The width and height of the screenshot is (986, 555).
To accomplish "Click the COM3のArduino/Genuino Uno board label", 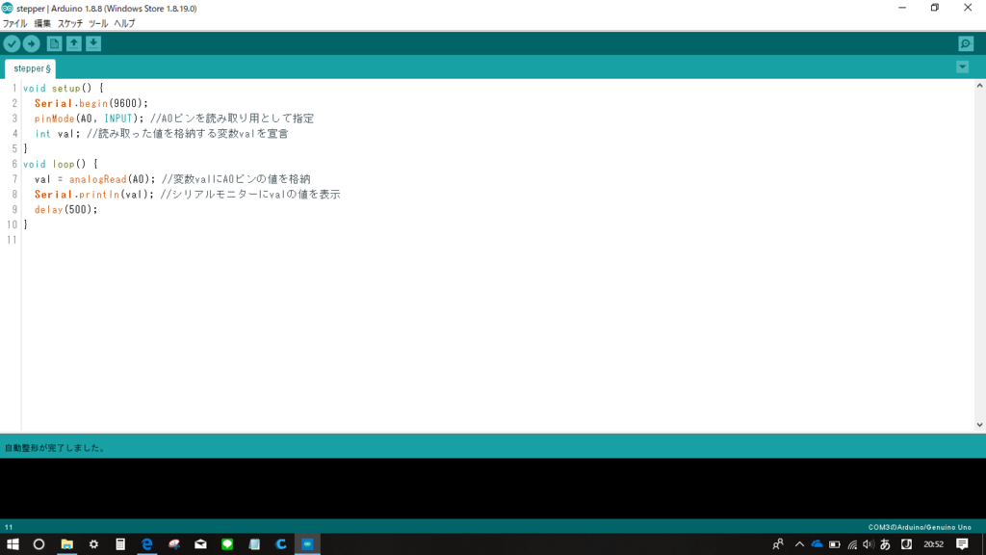I will pyautogui.click(x=920, y=527).
